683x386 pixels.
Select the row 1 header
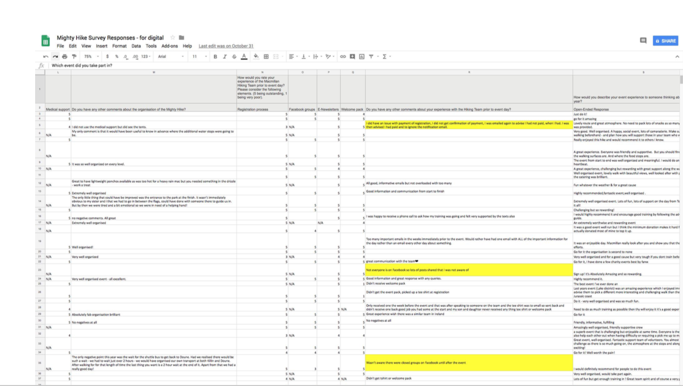tap(39, 89)
